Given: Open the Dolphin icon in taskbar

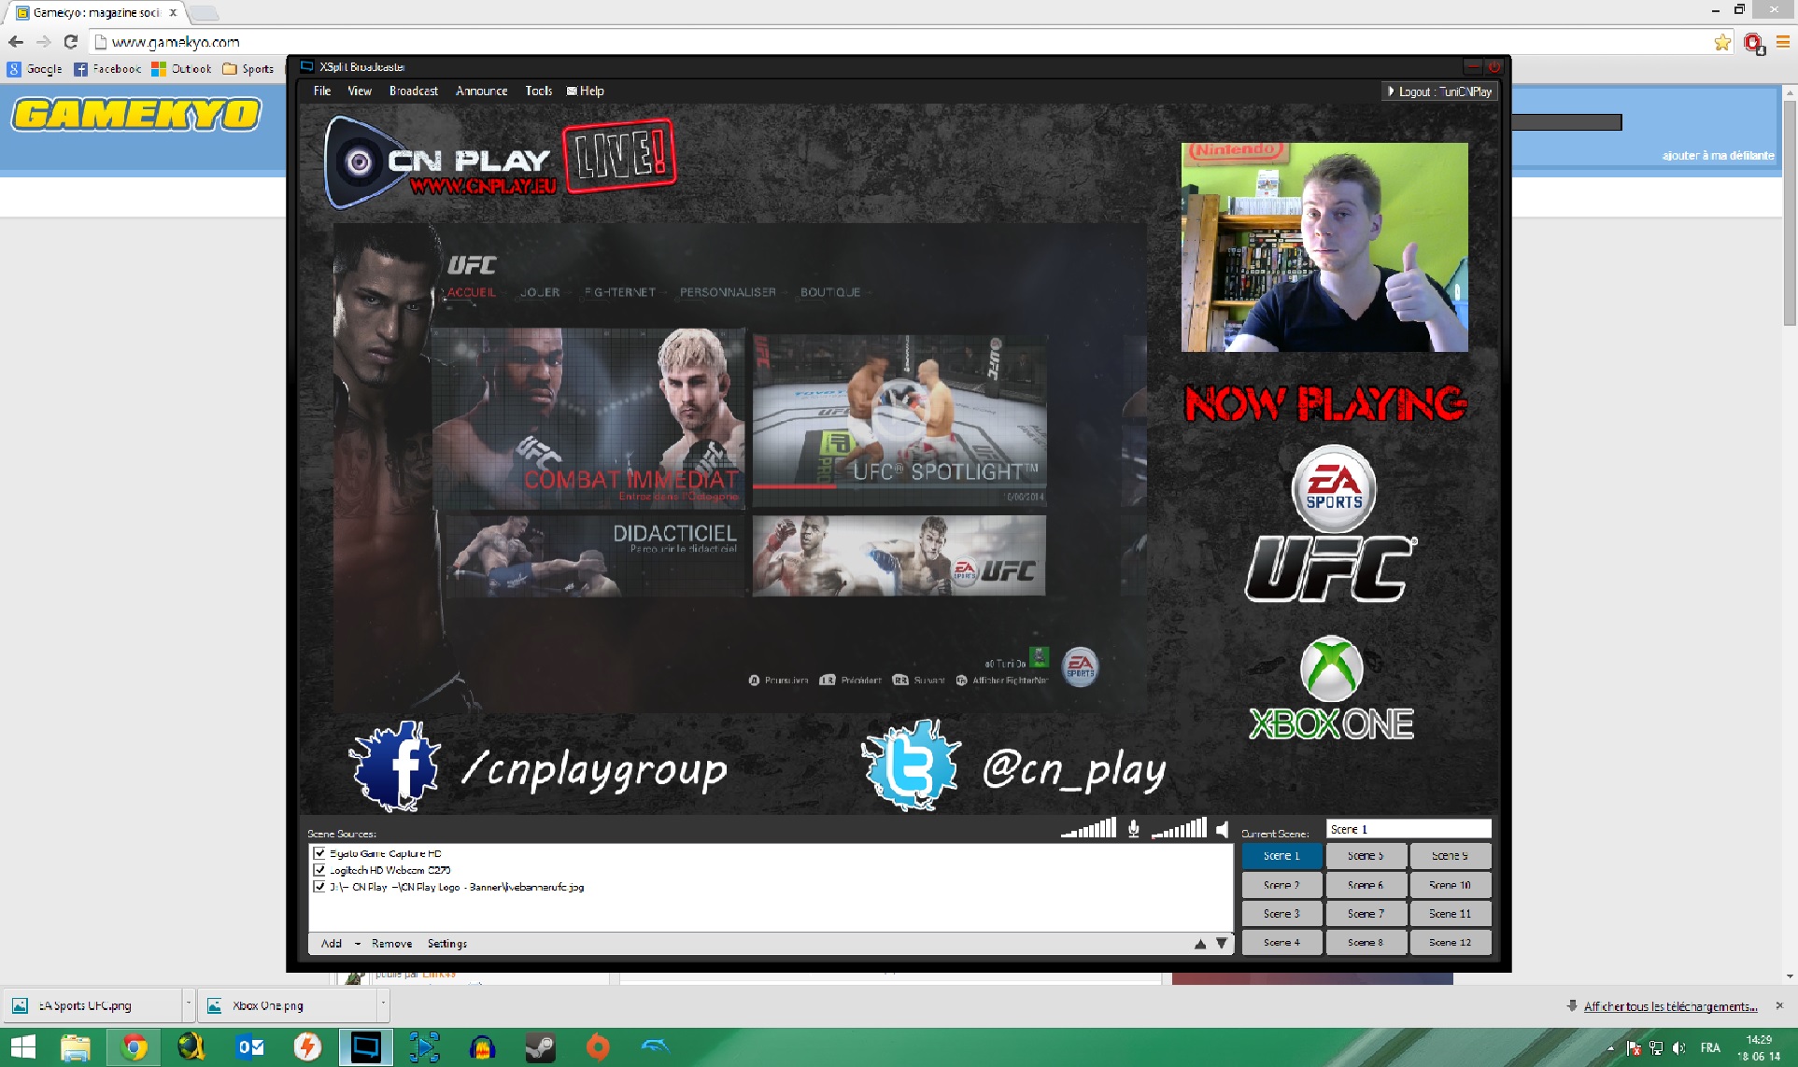Looking at the screenshot, I should click(x=656, y=1047).
